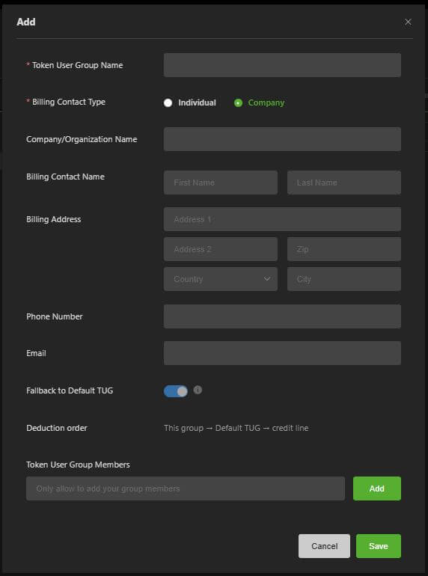Click the group members search field
Screen dimensions: 428x576
[186, 488]
